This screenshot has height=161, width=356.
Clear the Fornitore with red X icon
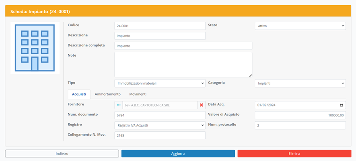202,105
